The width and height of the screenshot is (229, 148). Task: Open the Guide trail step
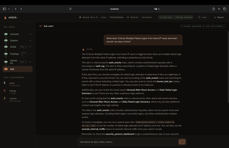click(18, 47)
